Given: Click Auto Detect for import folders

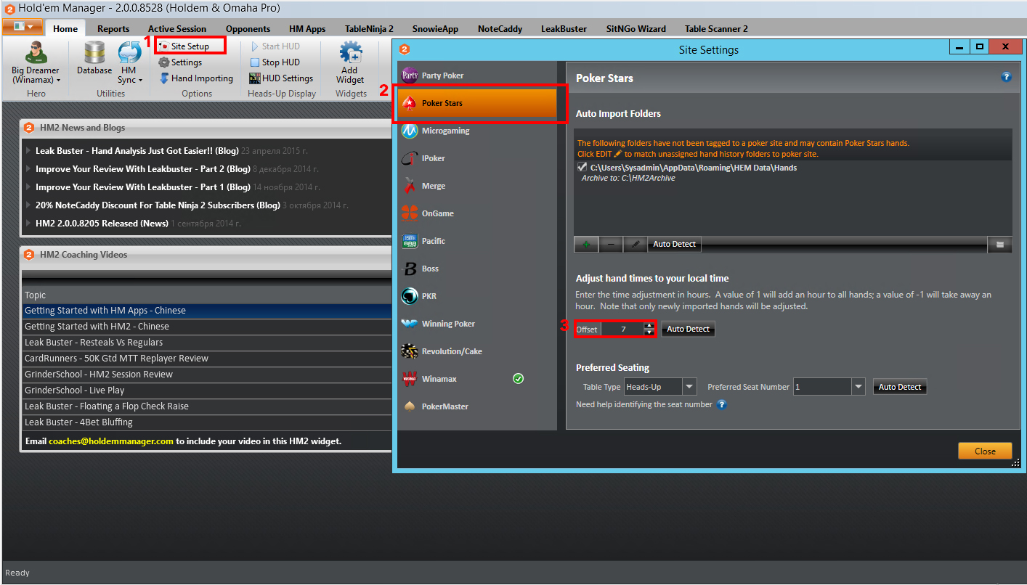Looking at the screenshot, I should (674, 245).
